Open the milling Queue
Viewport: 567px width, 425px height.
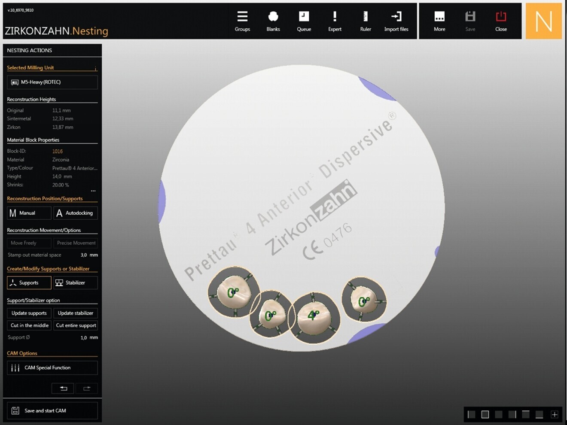(x=304, y=21)
